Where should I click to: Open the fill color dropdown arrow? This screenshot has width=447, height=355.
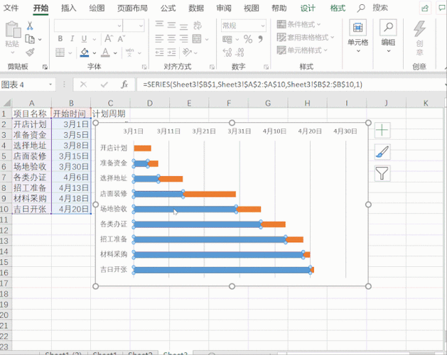(95, 53)
